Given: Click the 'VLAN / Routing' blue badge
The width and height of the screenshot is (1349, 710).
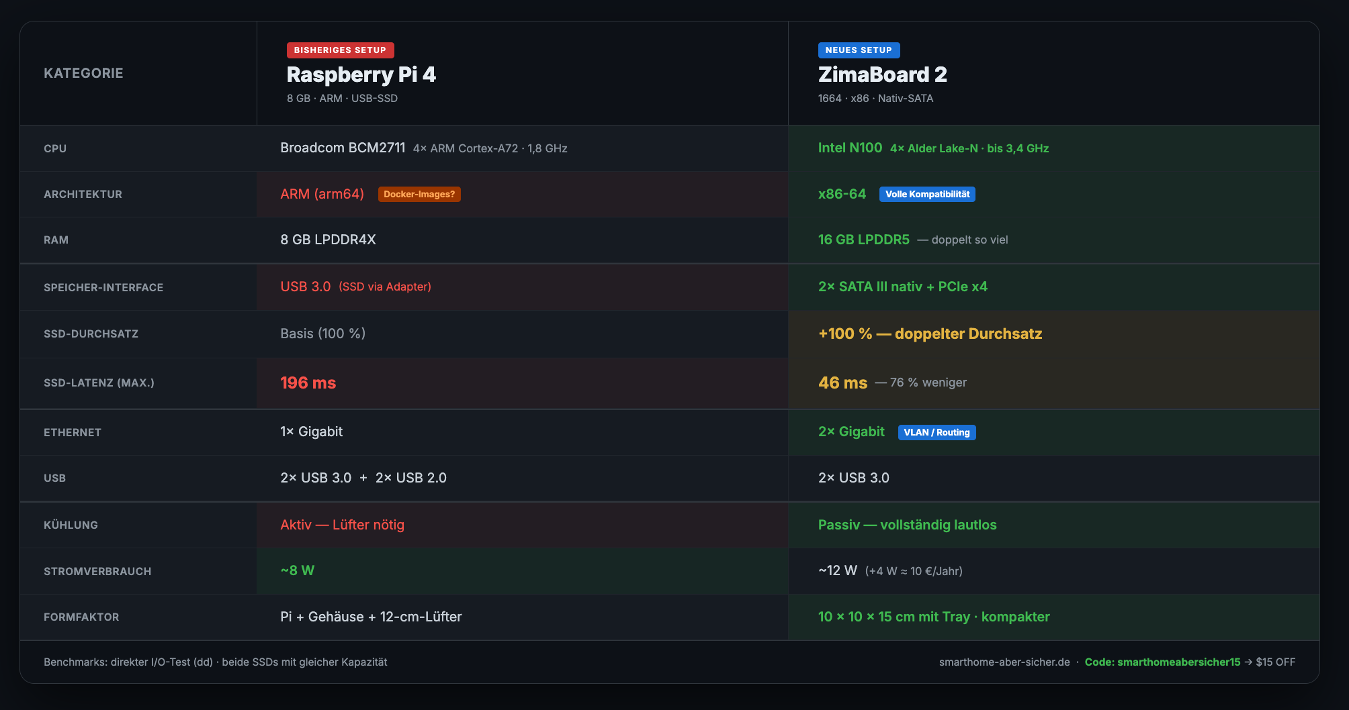Looking at the screenshot, I should [937, 432].
